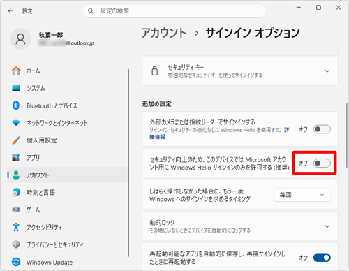349x271 pixels.
Task: Open アプリ settings page
Action: (68, 158)
